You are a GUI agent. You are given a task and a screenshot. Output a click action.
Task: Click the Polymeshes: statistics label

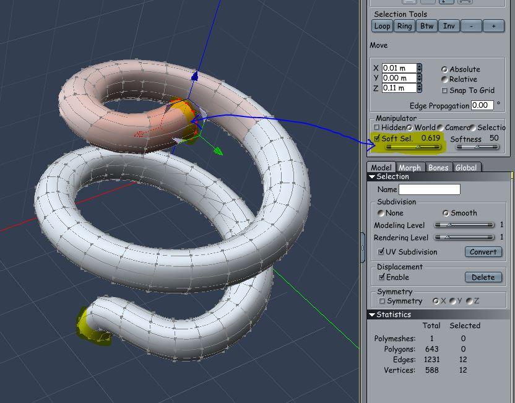click(395, 338)
